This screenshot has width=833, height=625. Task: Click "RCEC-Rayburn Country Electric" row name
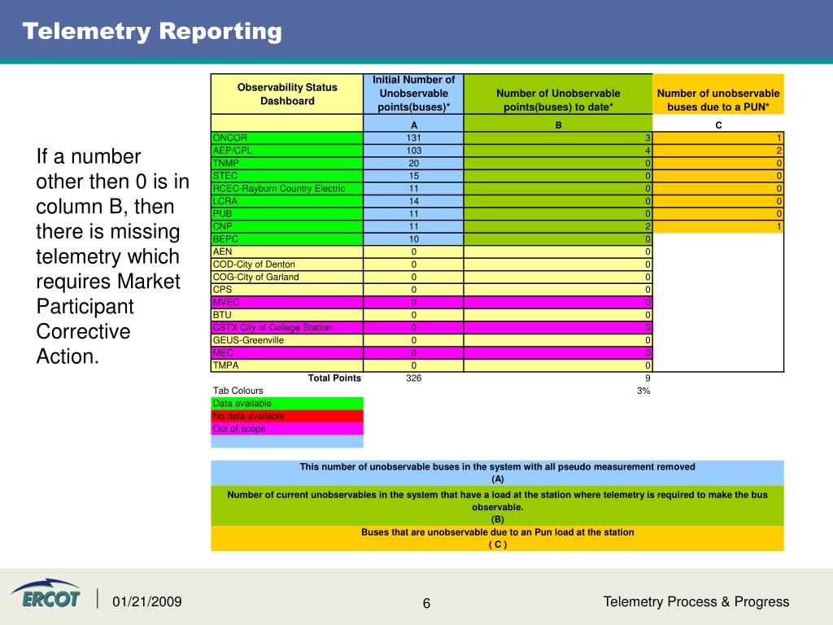[x=287, y=189]
